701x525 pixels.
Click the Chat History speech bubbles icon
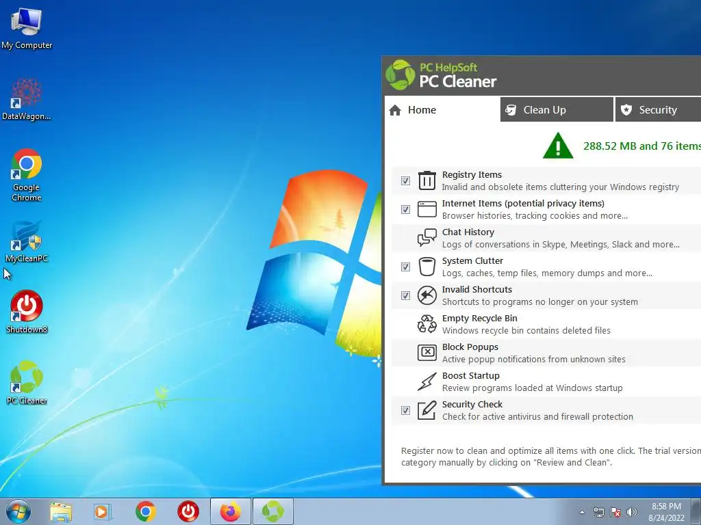pyautogui.click(x=427, y=238)
